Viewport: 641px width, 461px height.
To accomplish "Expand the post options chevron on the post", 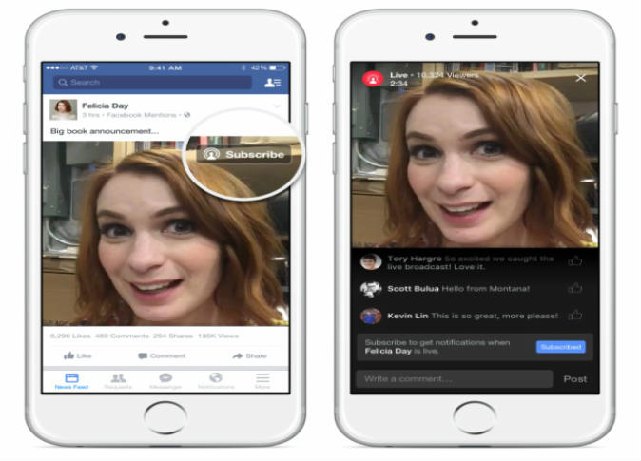I will pos(277,106).
